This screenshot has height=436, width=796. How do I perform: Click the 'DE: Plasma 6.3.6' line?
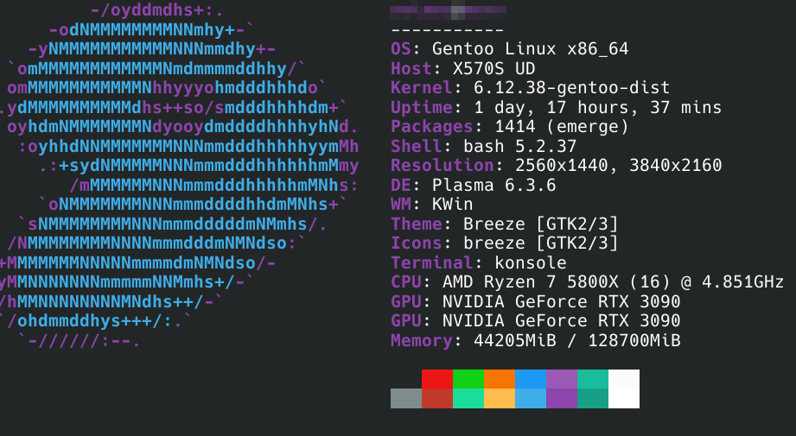click(x=473, y=185)
